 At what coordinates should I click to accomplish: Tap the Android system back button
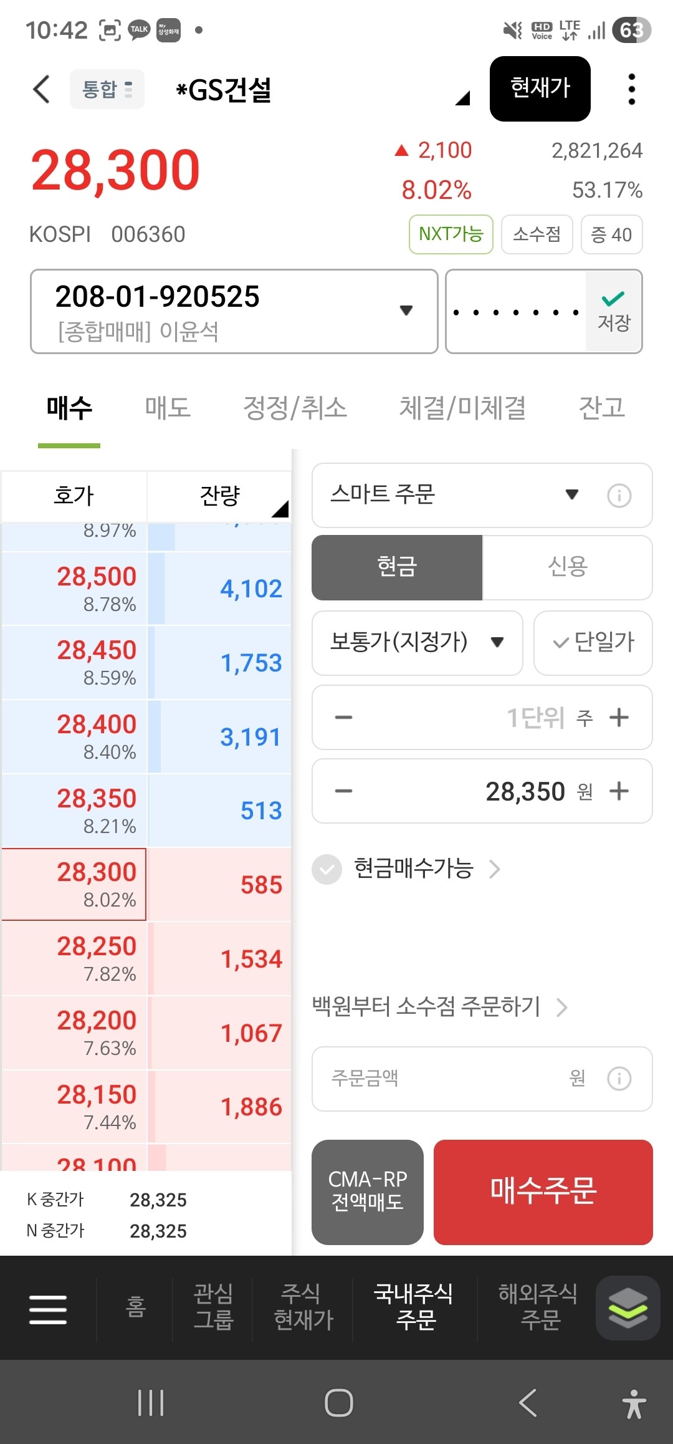click(x=528, y=1403)
